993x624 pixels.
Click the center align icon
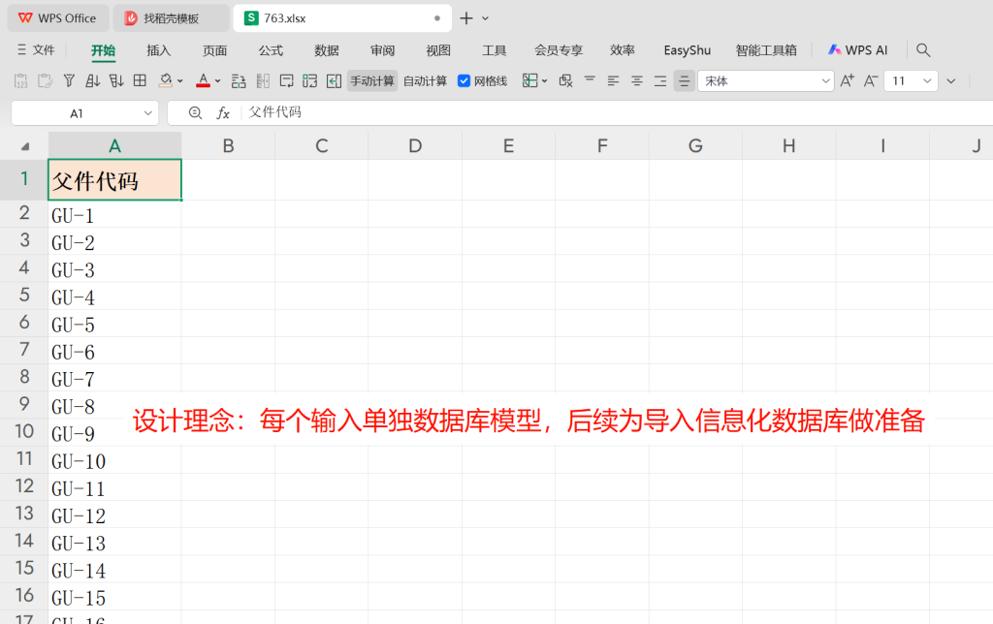(636, 81)
